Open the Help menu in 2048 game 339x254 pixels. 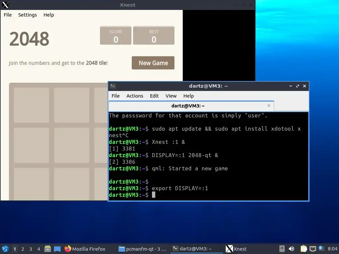(x=49, y=15)
